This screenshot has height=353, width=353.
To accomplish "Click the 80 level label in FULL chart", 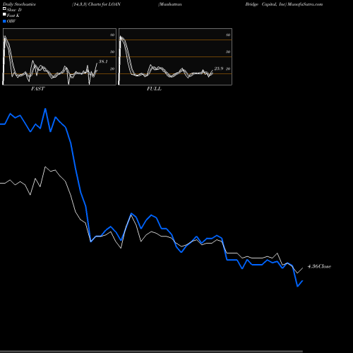I will point(228,35).
